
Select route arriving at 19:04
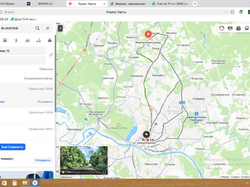coord(27,115)
